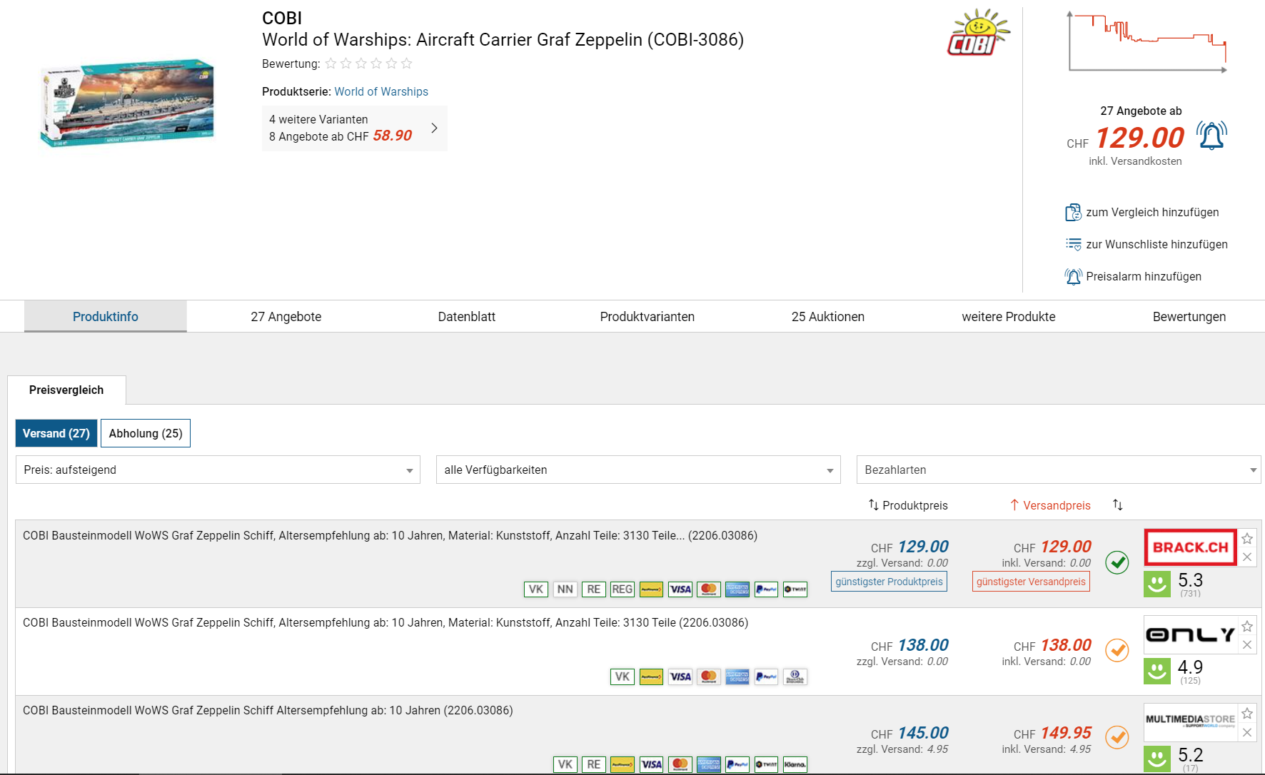Click the compare icon next to 'zum Vergleich hinzufügen'

(x=1073, y=213)
